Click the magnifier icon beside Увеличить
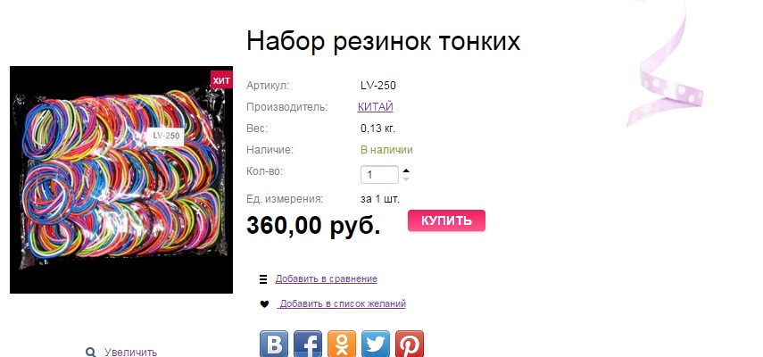This screenshot has width=763, height=357. (90, 353)
